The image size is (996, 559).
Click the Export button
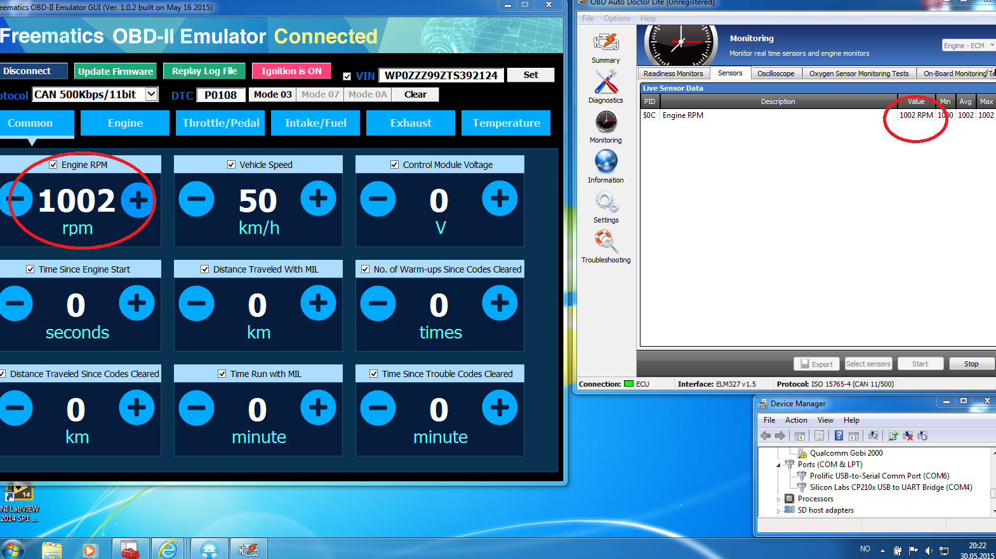[x=816, y=364]
